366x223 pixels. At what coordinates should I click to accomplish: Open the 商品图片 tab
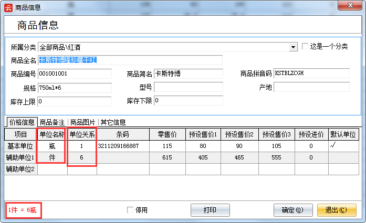point(83,122)
